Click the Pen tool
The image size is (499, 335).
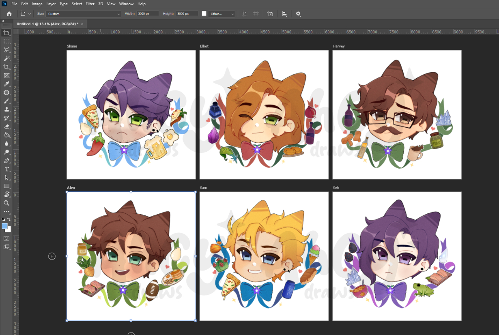pyautogui.click(x=6, y=161)
